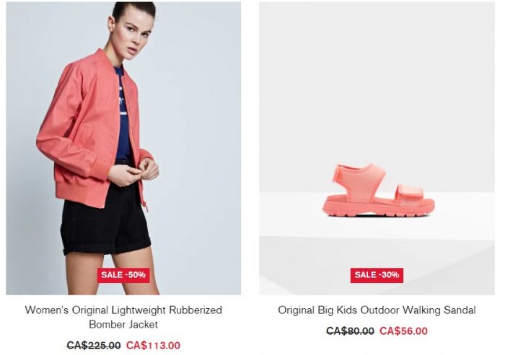Click the struck-through CA$225.00 price
This screenshot has height=355, width=505.
pos(94,346)
